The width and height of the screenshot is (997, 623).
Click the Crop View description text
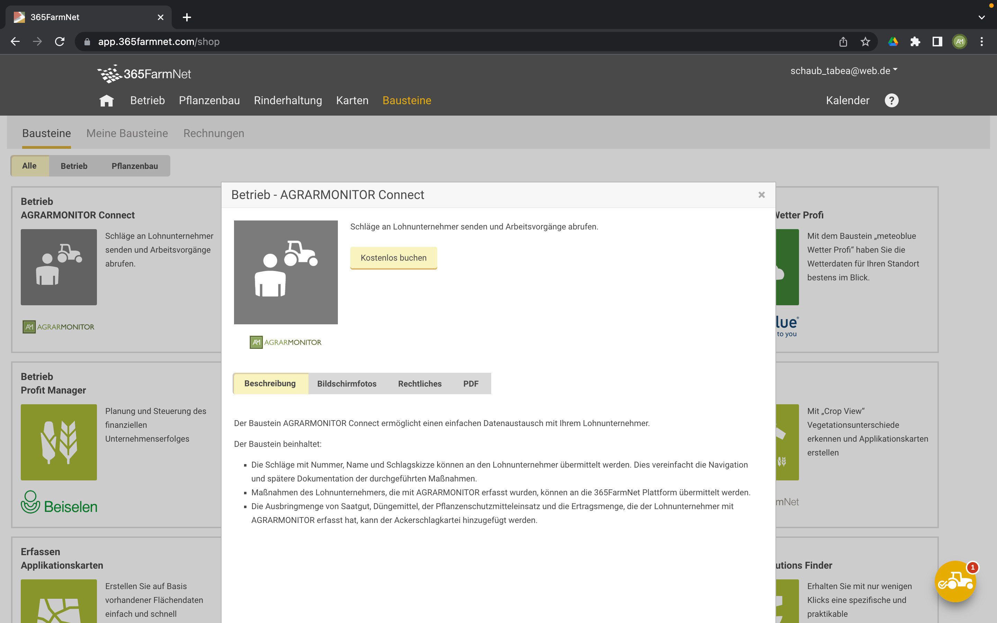click(x=868, y=432)
